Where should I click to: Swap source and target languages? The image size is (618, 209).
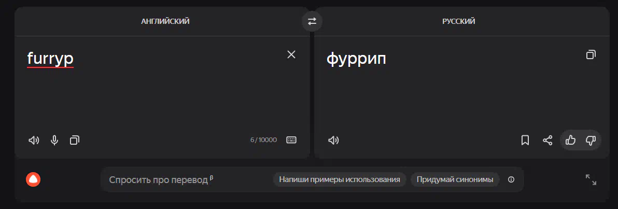(x=312, y=21)
